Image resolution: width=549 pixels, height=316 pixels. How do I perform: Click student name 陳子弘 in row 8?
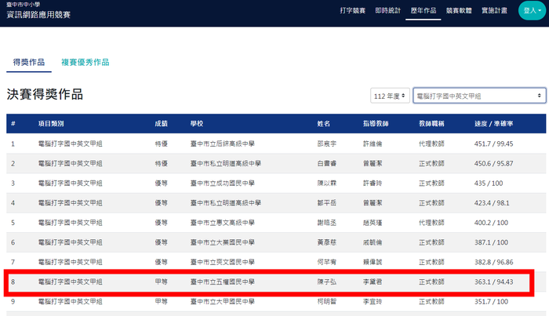click(x=327, y=281)
